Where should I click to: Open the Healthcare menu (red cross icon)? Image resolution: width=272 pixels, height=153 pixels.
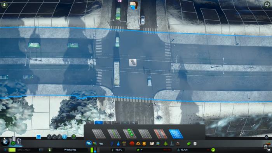coord(132,143)
